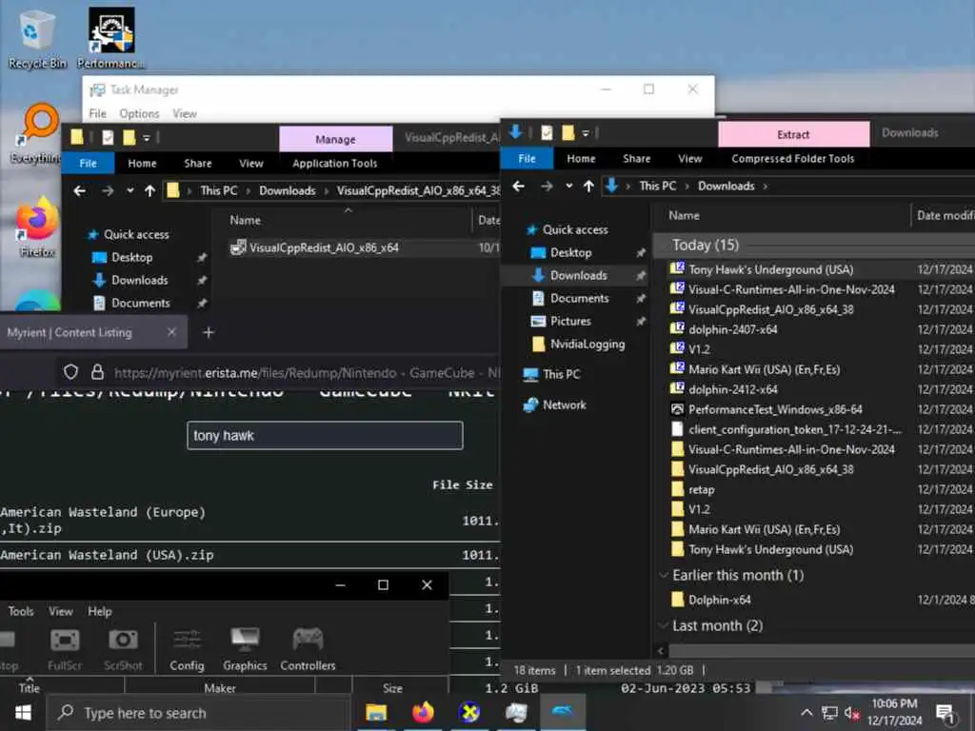Click the site padlock icon in Firefox
975x731 pixels.
tap(97, 372)
